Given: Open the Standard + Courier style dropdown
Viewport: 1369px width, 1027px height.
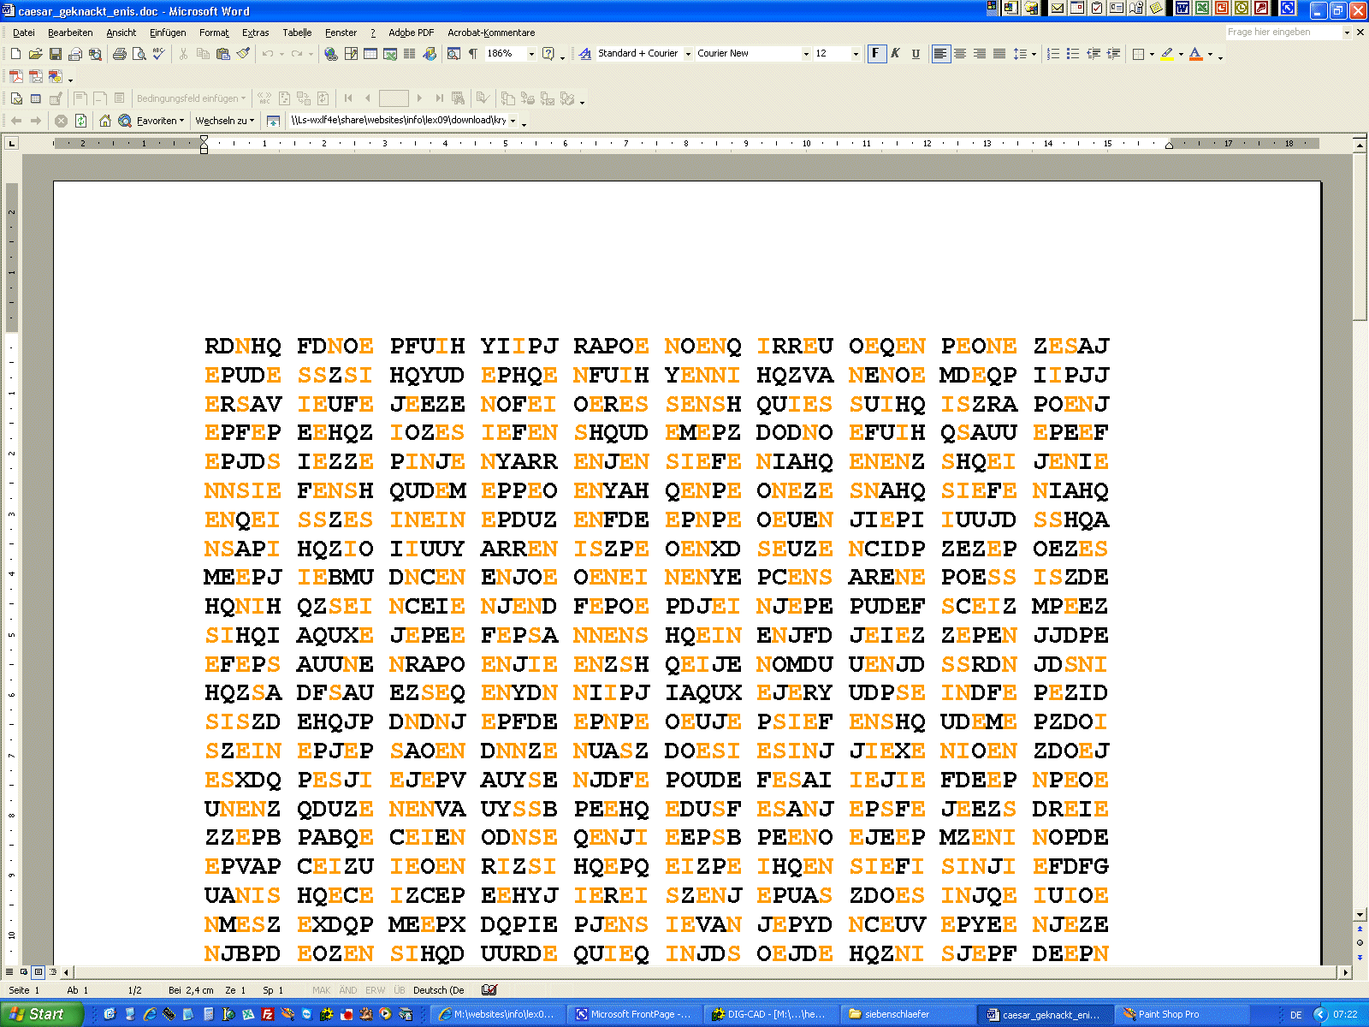Looking at the screenshot, I should 688,54.
